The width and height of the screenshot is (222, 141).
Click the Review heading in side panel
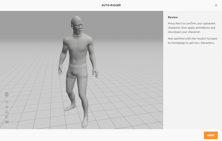click(x=173, y=17)
